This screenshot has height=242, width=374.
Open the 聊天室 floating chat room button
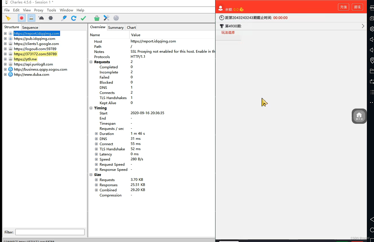pos(359,116)
